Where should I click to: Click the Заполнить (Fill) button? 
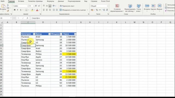click(x=170, y=8)
